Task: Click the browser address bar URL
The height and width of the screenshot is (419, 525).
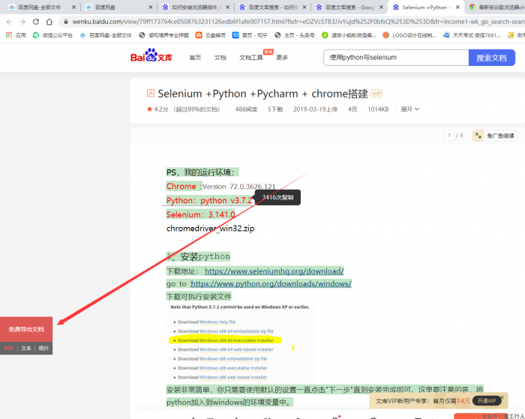Action: [x=298, y=22]
